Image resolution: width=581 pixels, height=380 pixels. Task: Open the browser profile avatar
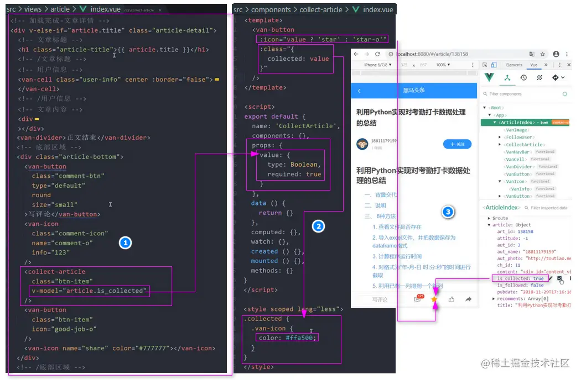click(x=556, y=54)
